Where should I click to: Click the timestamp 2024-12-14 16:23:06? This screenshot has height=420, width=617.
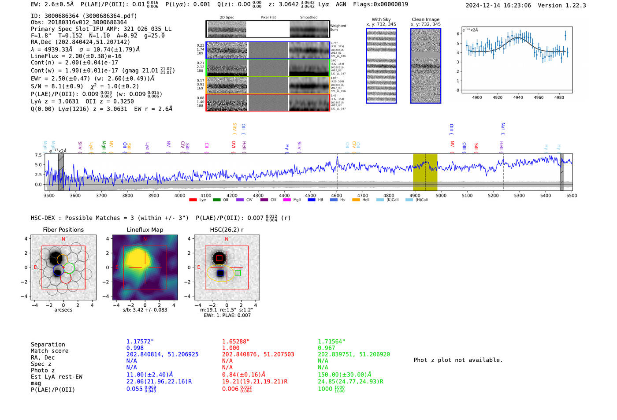498,5
